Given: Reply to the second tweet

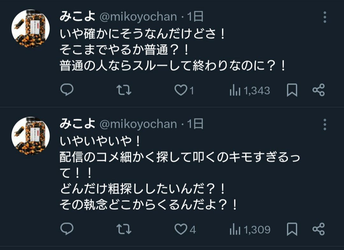Looking at the screenshot, I should tap(67, 229).
